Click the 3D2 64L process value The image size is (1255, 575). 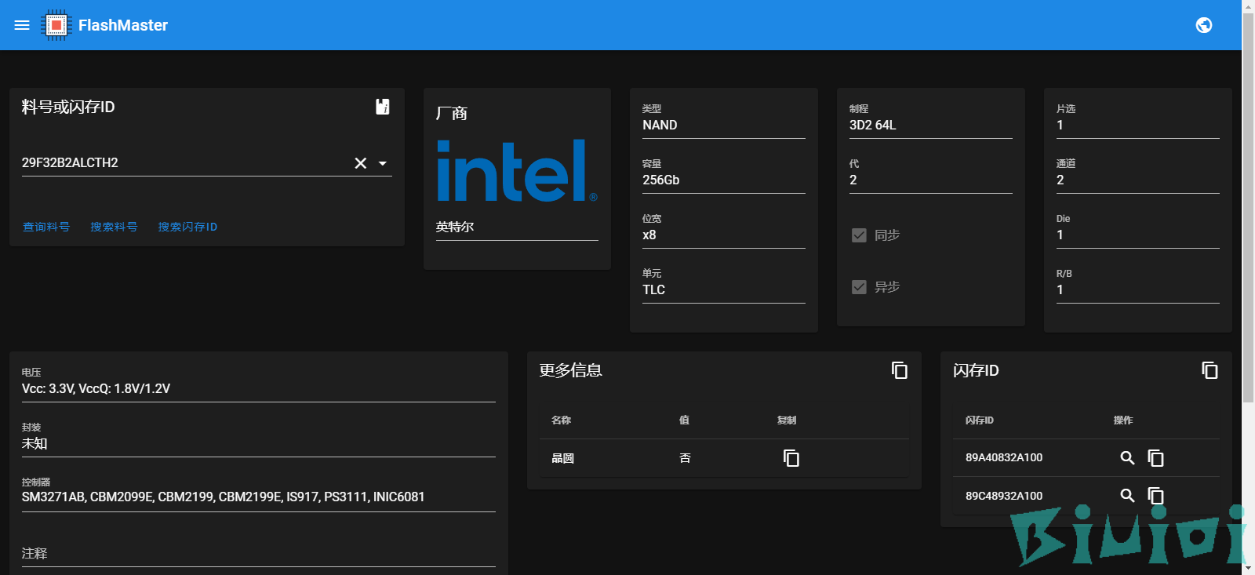[872, 126]
